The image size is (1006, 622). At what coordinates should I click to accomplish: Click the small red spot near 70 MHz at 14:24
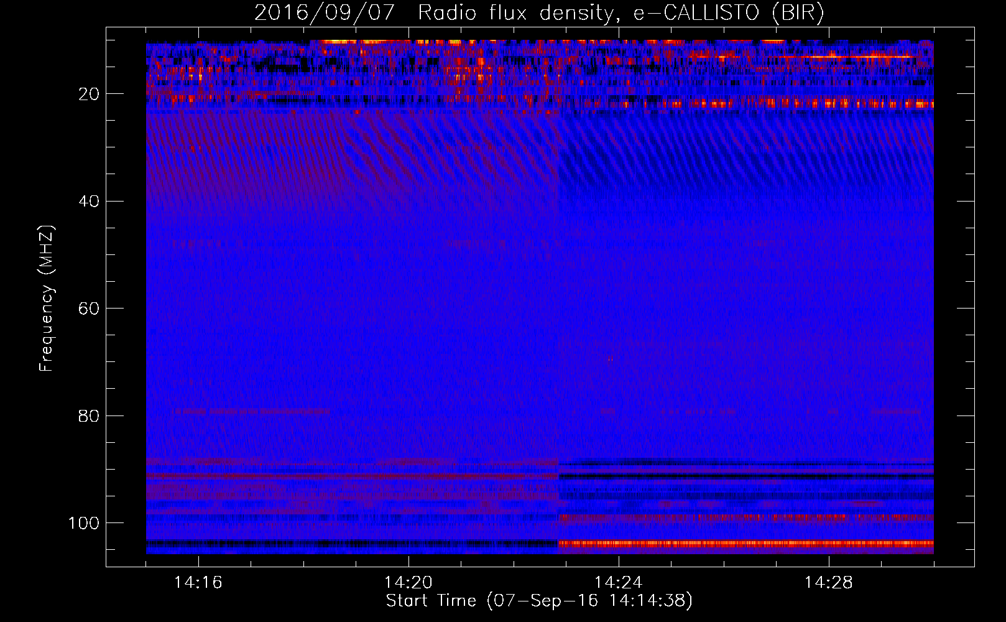(x=611, y=358)
